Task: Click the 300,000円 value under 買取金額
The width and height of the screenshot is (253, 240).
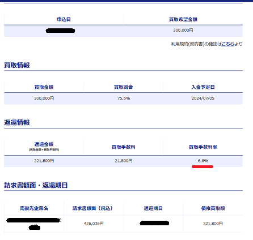Action: click(x=44, y=98)
